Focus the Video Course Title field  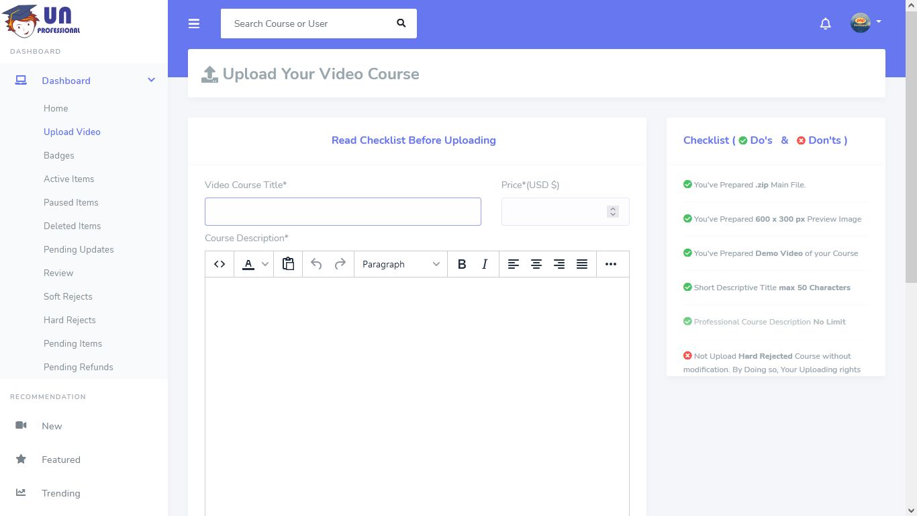(343, 212)
